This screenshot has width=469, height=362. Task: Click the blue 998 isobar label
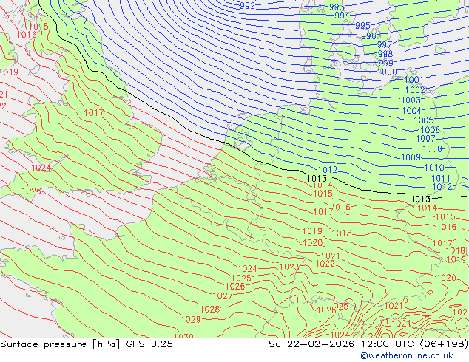coord(385,54)
